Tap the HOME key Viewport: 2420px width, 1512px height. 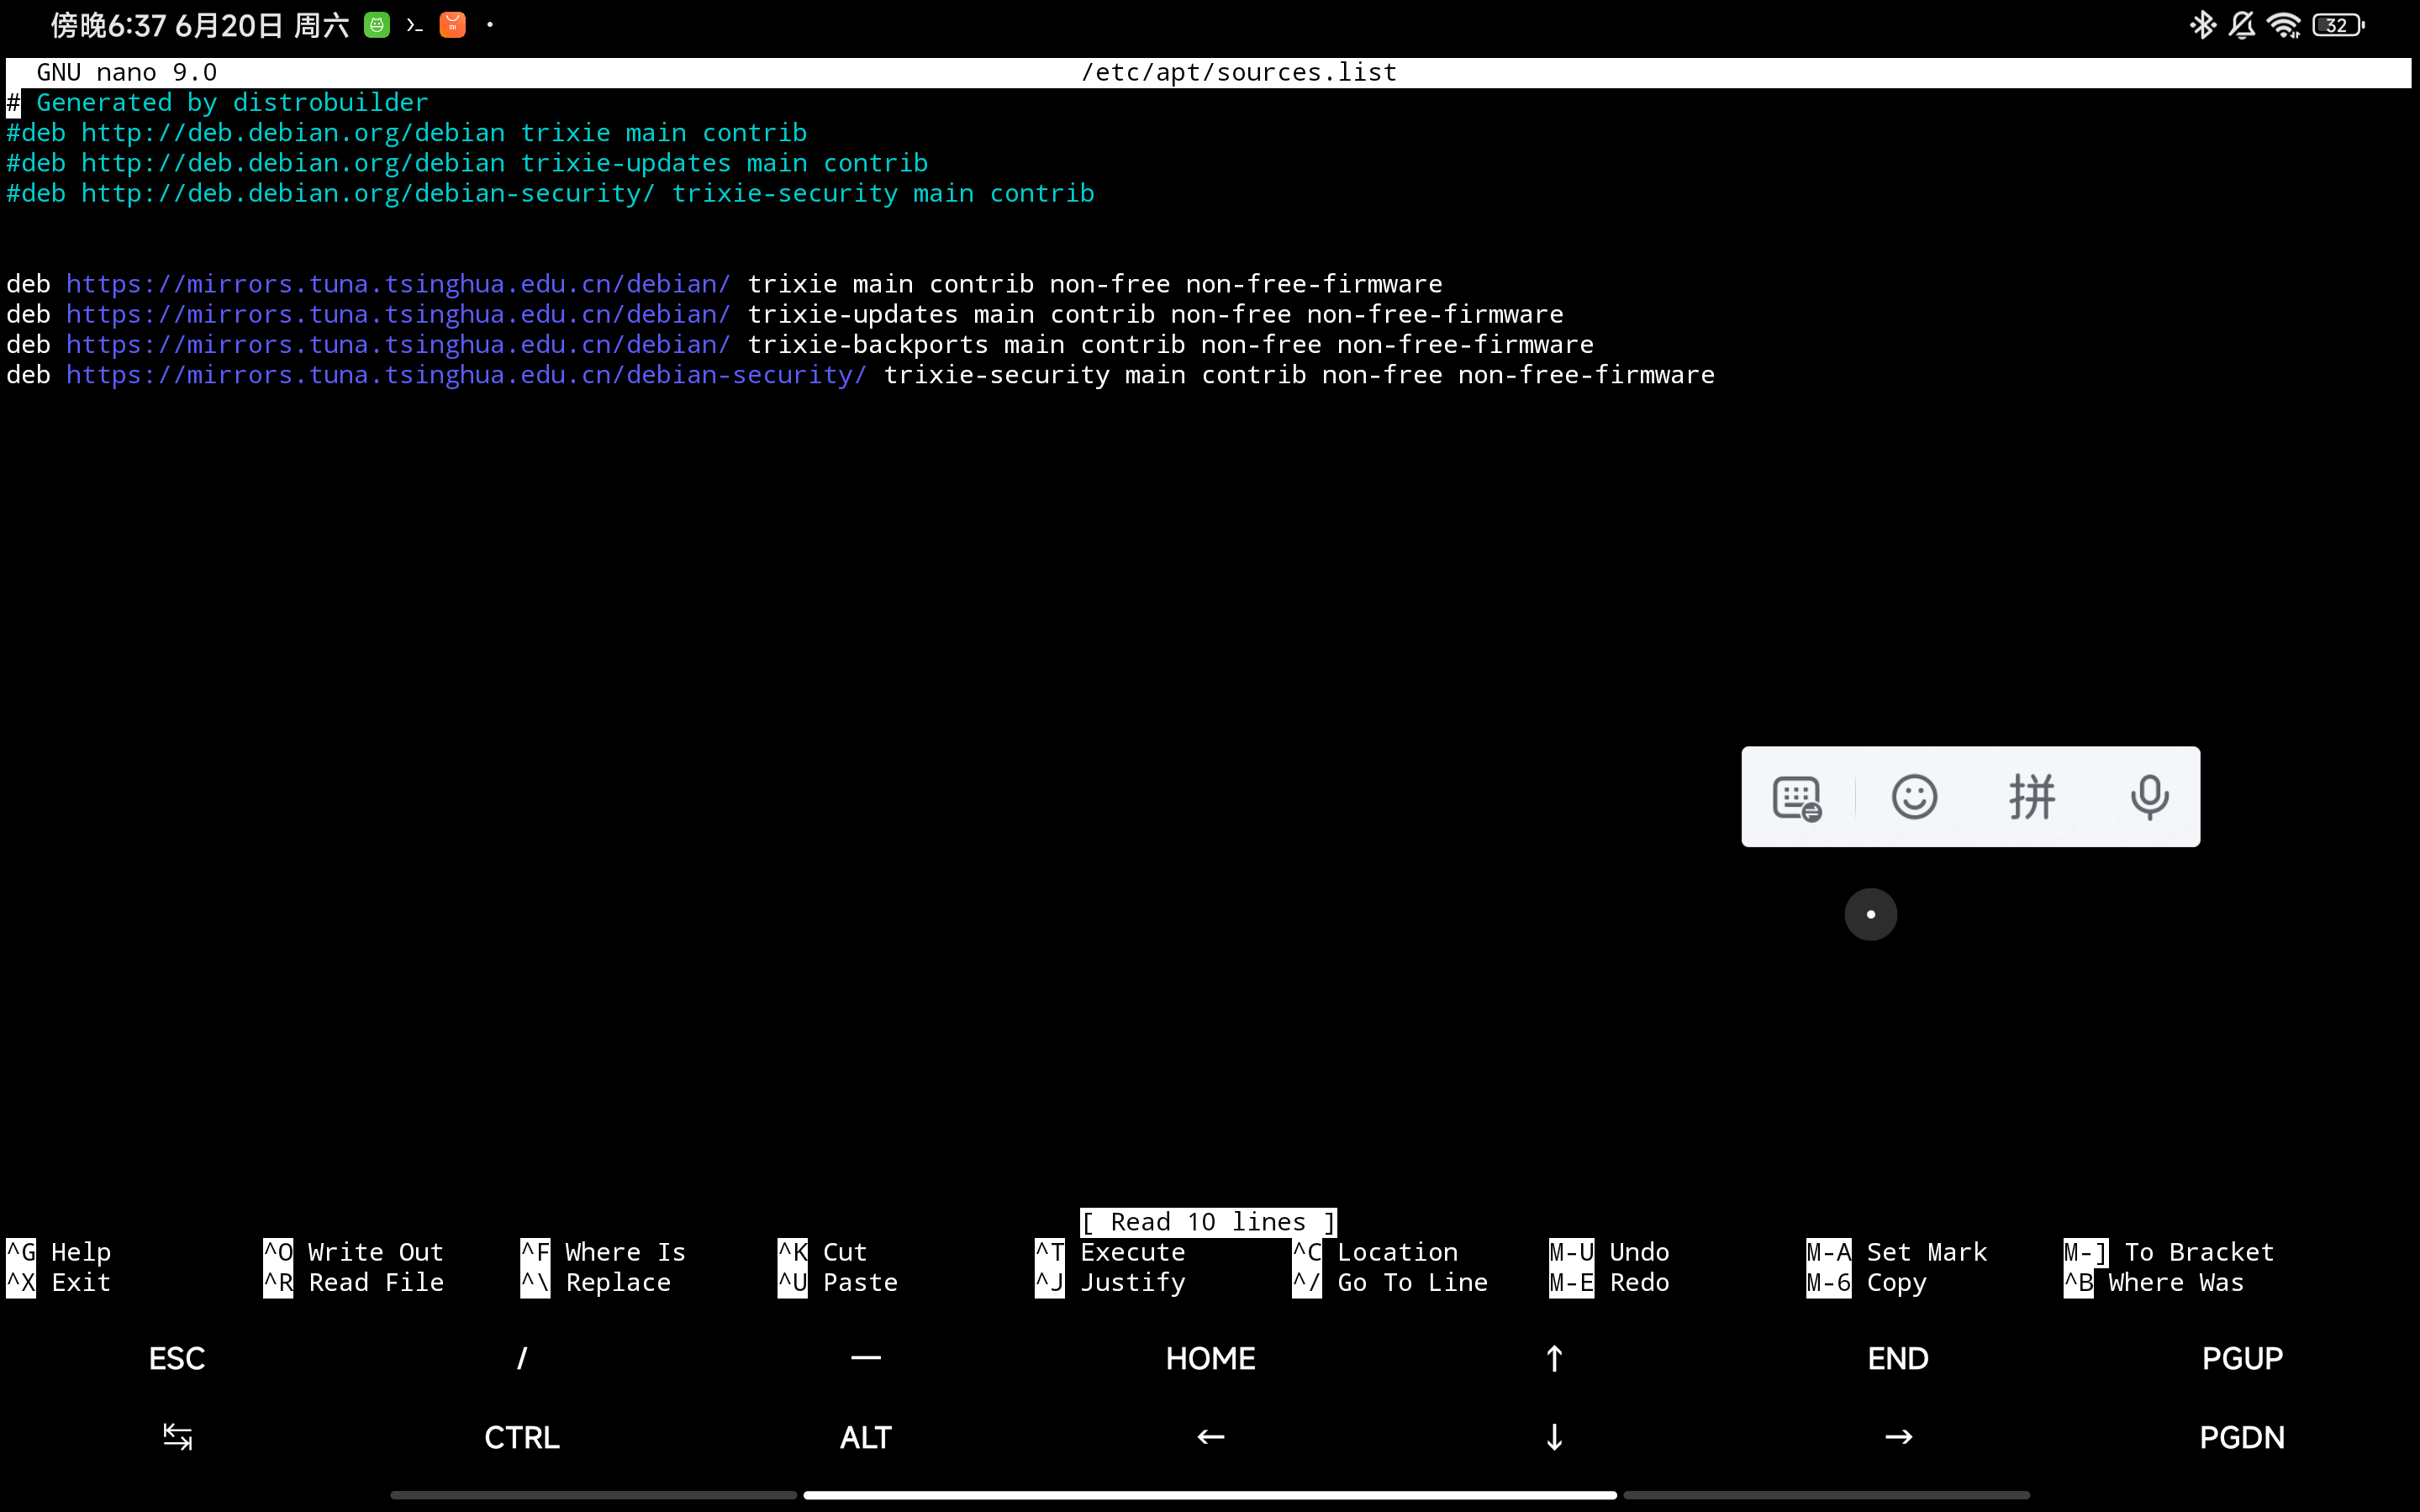click(x=1210, y=1358)
